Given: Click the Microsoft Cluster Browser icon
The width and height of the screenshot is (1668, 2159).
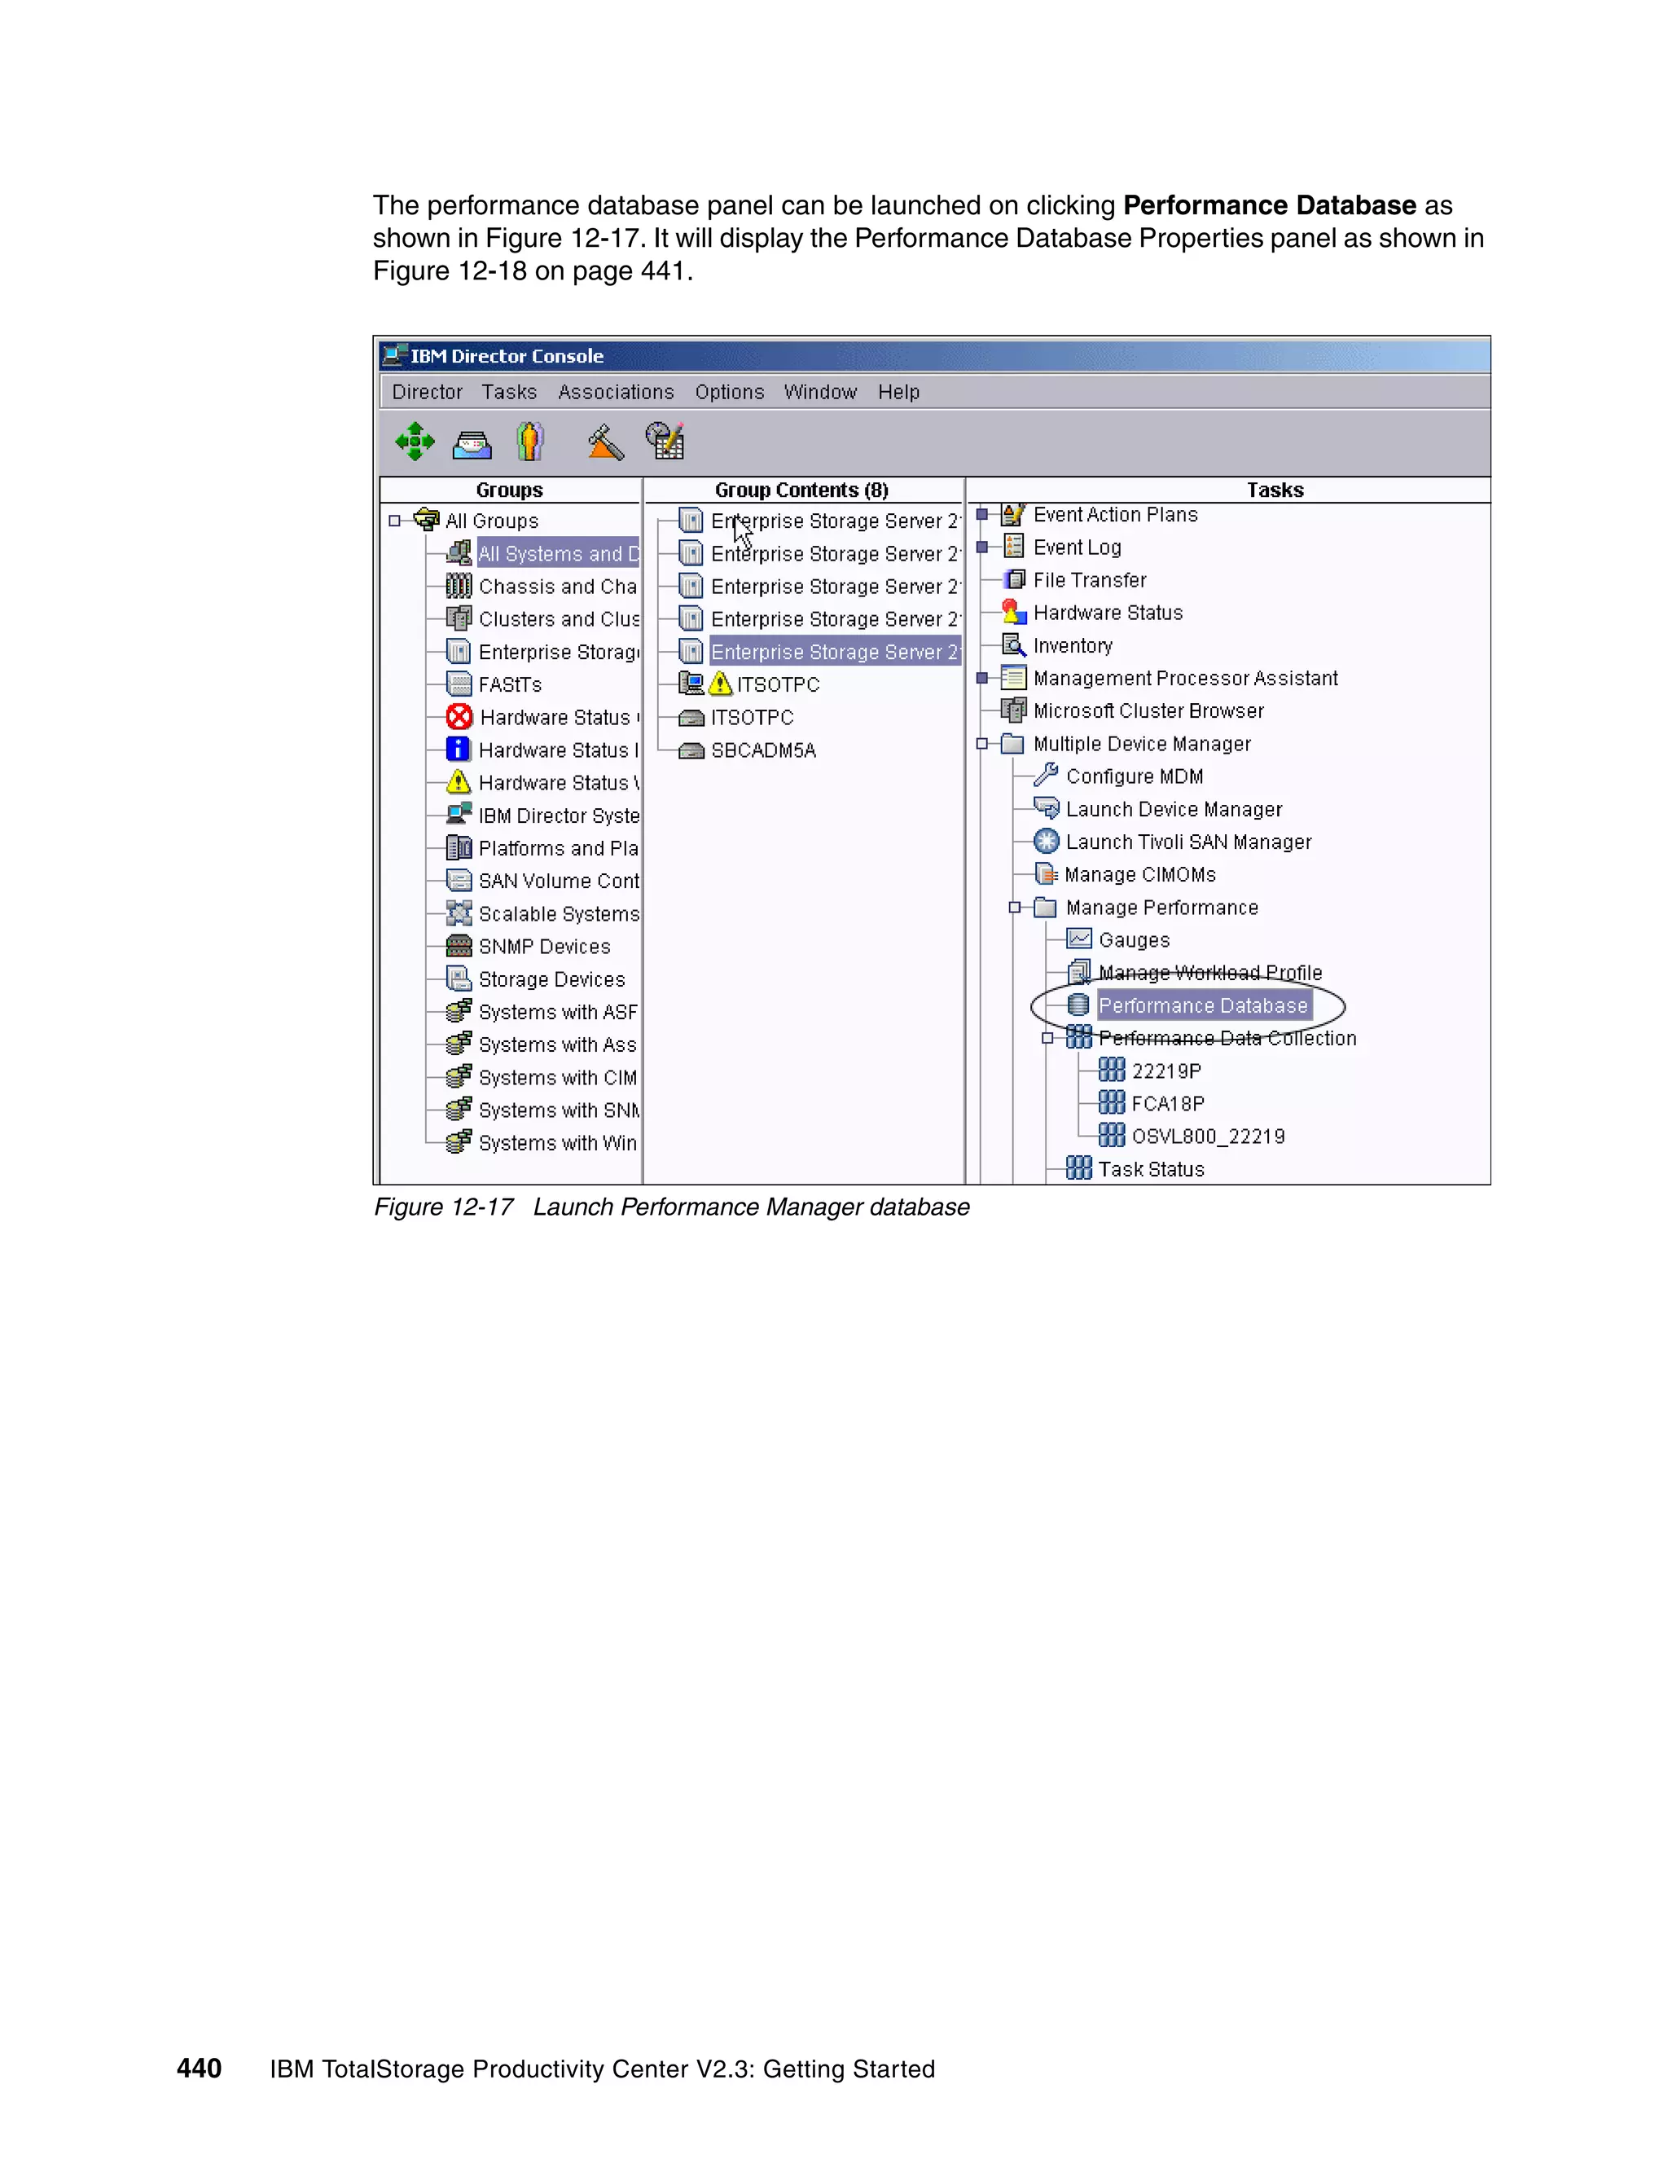Looking at the screenshot, I should coord(1014,710).
